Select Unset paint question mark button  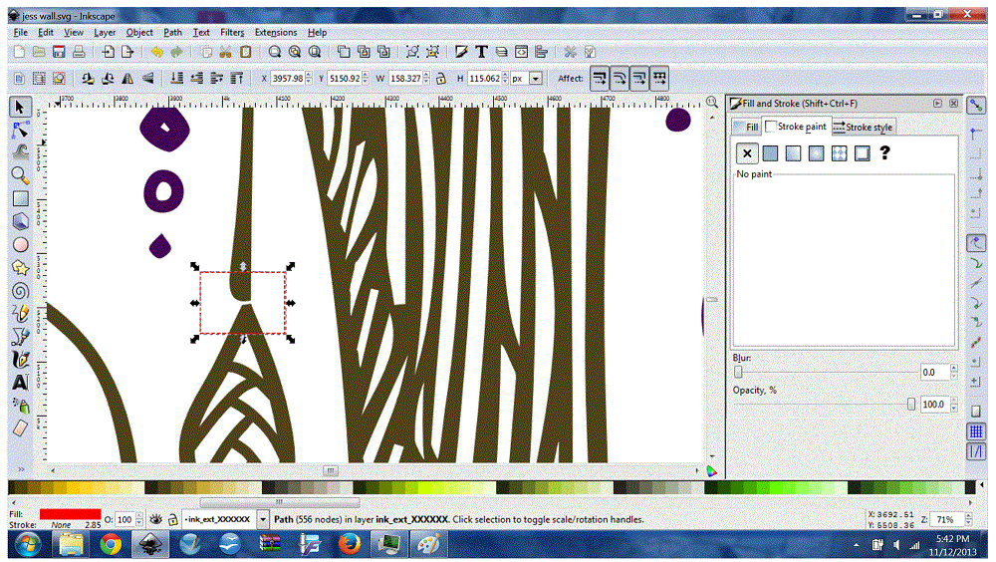point(884,153)
